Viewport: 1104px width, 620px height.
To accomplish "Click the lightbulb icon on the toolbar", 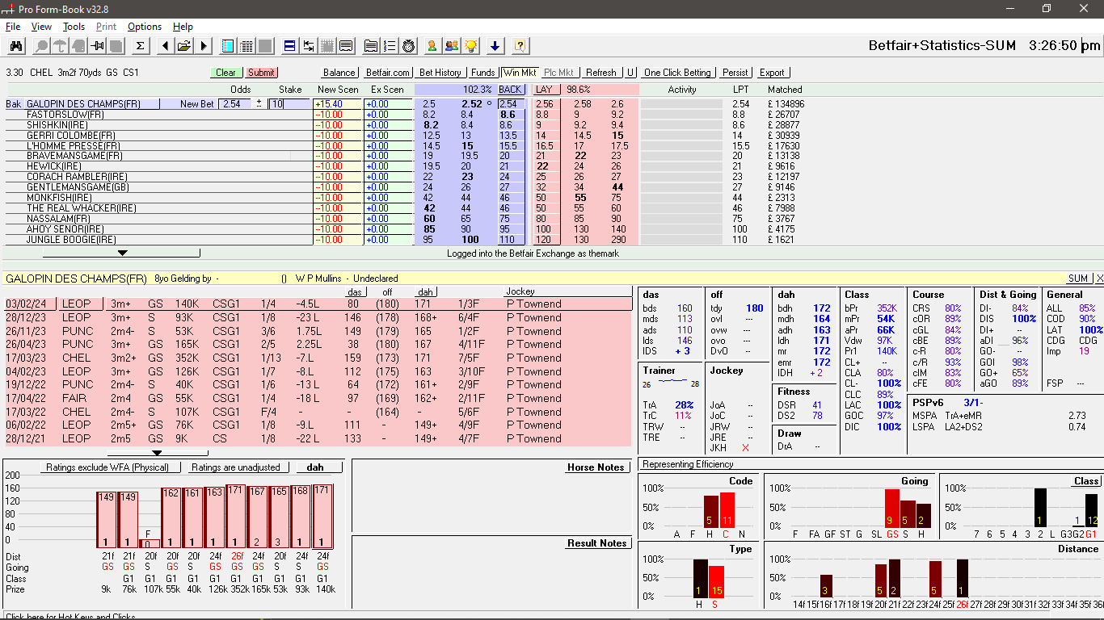I will [x=471, y=46].
